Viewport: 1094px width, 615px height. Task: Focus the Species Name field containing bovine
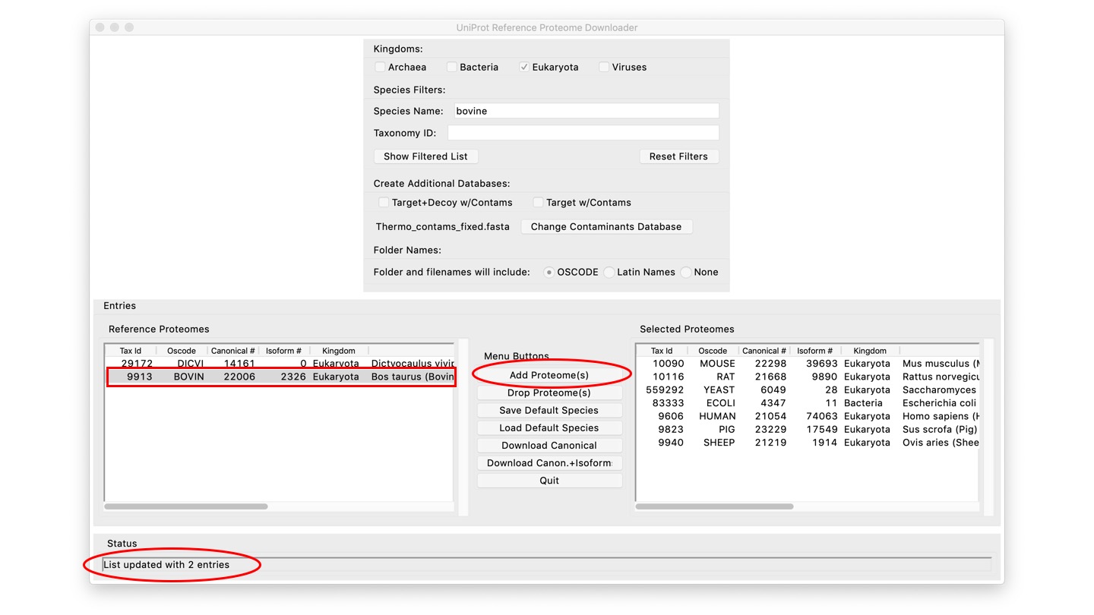(587, 111)
